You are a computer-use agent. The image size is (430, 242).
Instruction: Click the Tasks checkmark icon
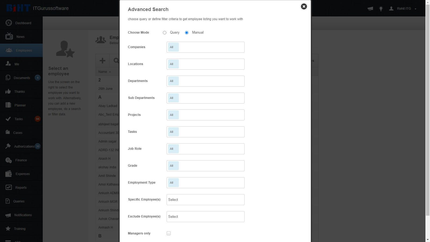(8, 119)
